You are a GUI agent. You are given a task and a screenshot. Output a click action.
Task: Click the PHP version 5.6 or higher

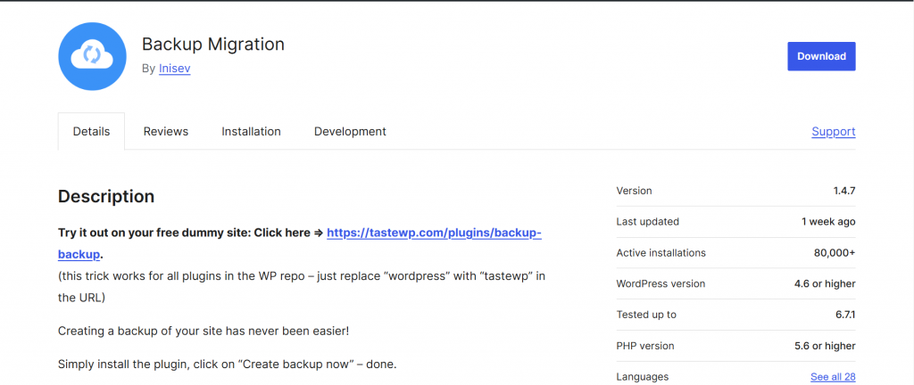point(825,346)
